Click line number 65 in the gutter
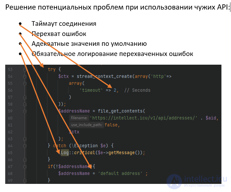The image size is (231, 192). click(x=10, y=153)
